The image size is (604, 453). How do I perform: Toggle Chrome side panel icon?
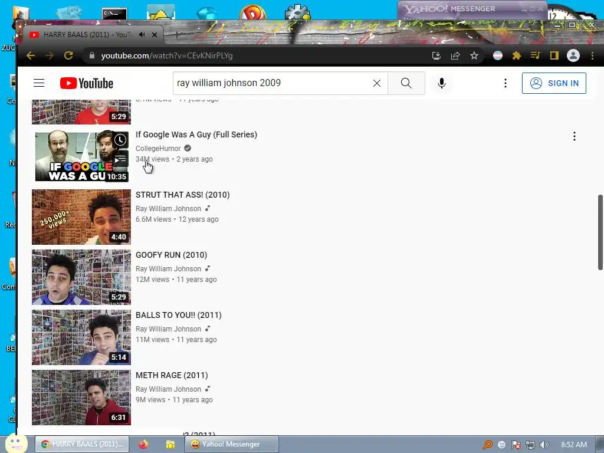pyautogui.click(x=554, y=56)
